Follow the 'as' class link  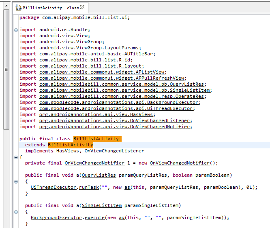pyautogui.click(x=127, y=187)
